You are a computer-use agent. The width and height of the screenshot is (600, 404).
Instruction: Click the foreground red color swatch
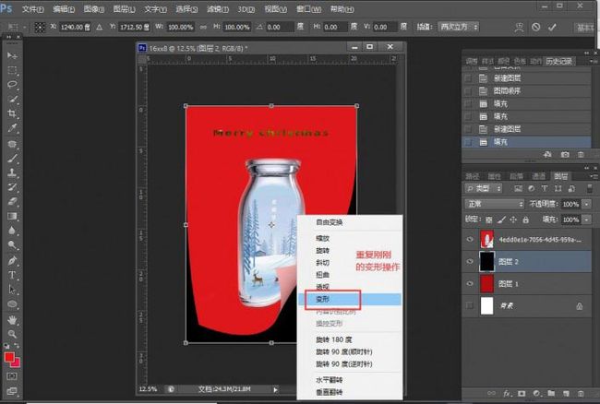point(9,357)
